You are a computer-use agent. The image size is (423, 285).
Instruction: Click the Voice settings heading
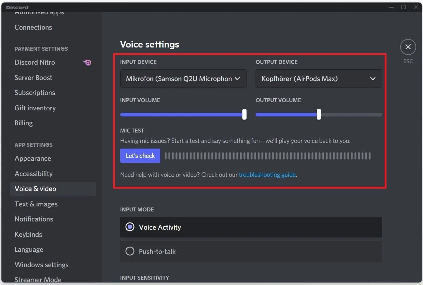150,44
